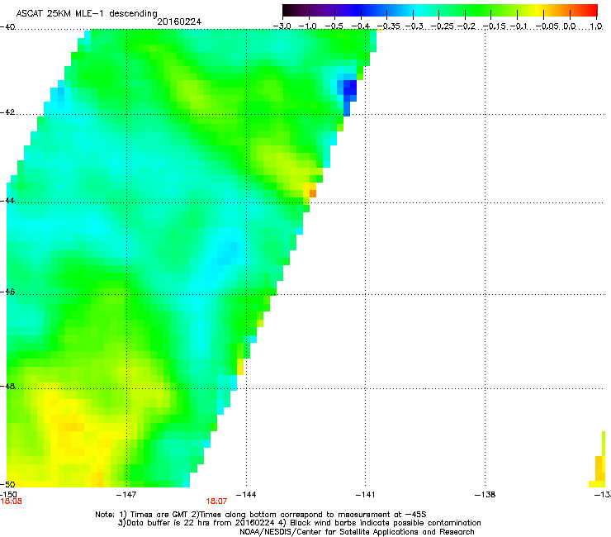Click the note line 'Times are GMT'
Screen dimensions: 611x537
pyautogui.click(x=159, y=515)
